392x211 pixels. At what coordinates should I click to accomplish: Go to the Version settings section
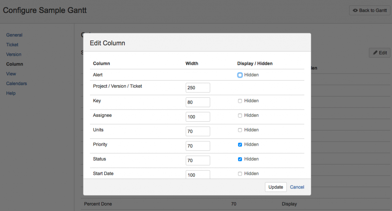pyautogui.click(x=14, y=55)
